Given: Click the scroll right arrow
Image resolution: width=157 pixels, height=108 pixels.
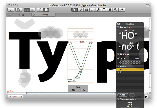Looking at the screenshot, I should tap(148, 93).
